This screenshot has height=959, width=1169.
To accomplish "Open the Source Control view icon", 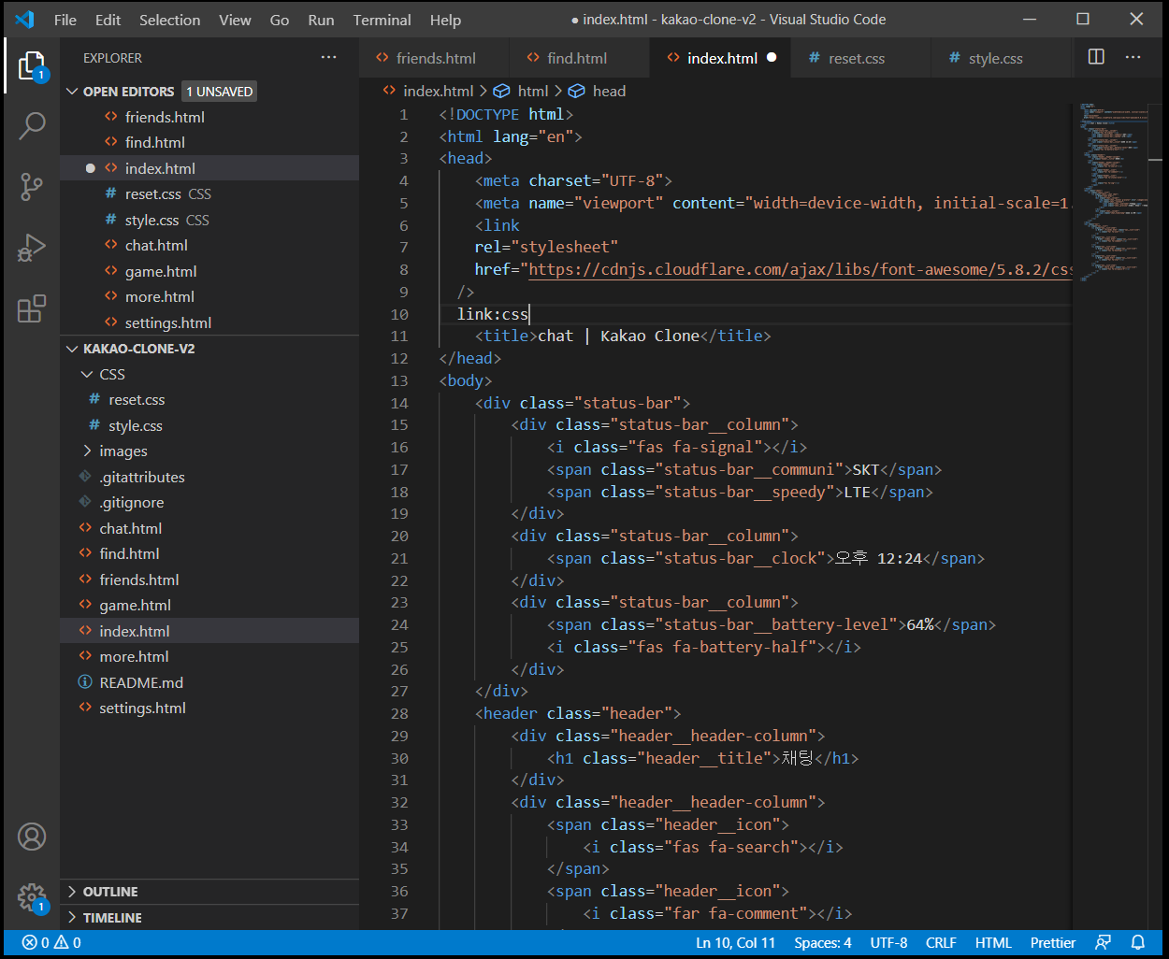I will click(x=32, y=187).
